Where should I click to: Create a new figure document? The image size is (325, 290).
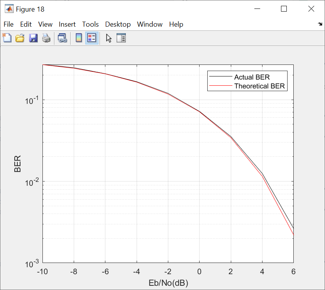tap(7, 38)
